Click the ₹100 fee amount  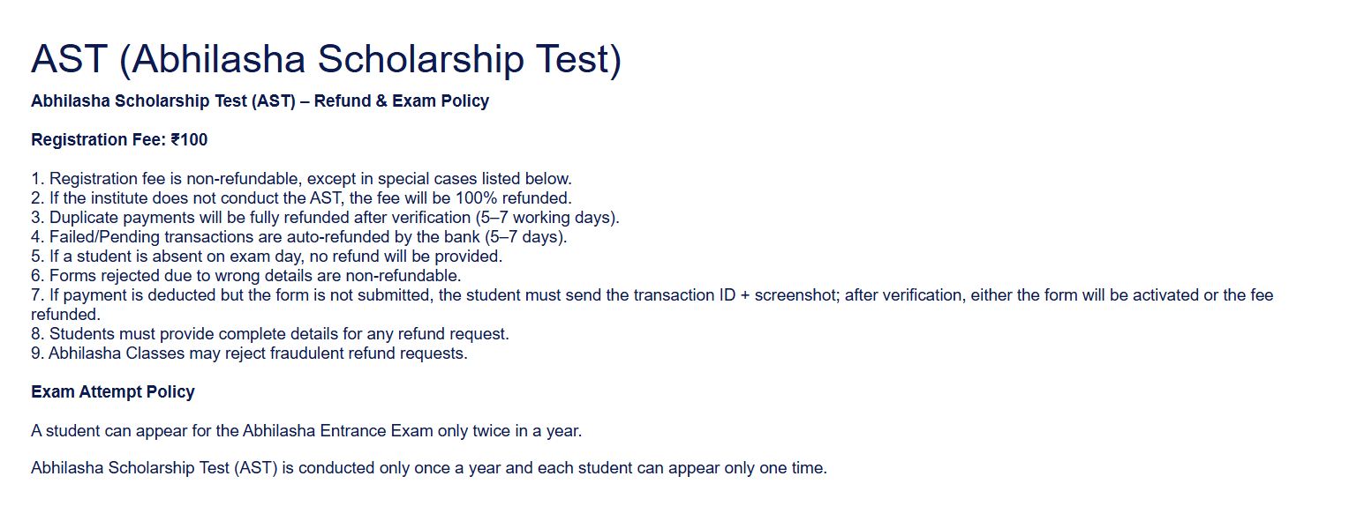(x=189, y=140)
